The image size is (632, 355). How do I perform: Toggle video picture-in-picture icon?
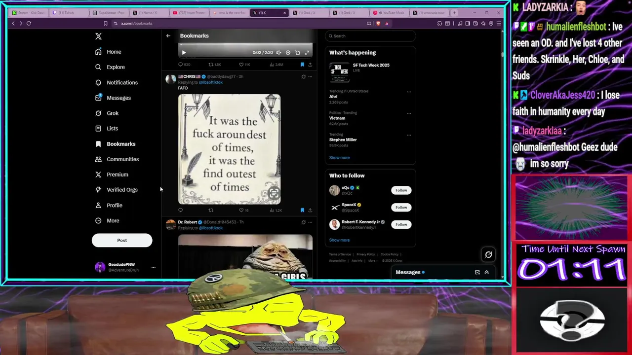(297, 52)
